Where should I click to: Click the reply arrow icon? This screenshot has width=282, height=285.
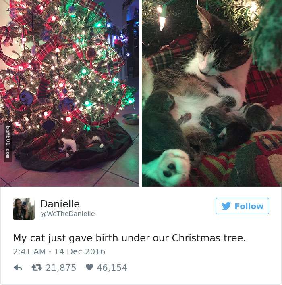click(18, 268)
